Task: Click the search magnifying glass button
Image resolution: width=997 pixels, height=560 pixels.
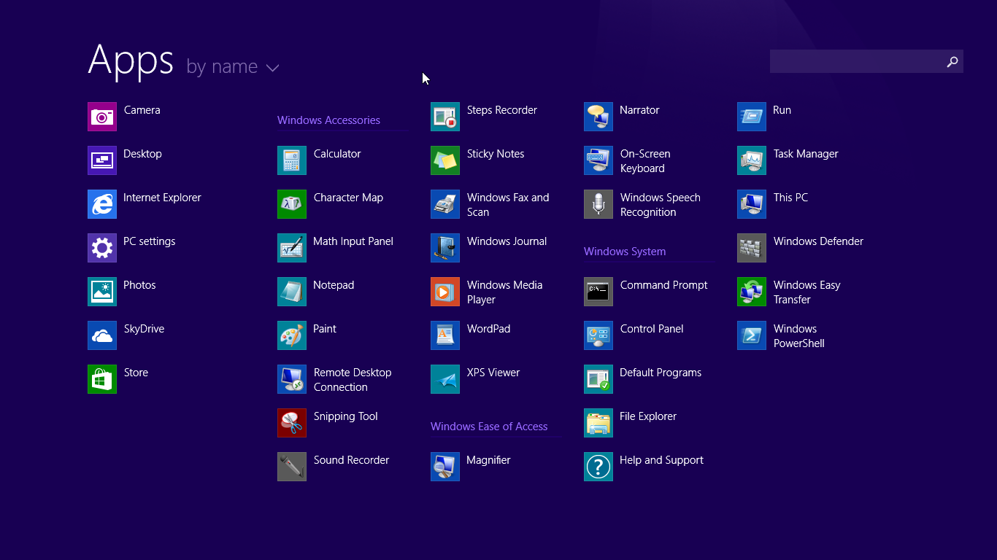Action: coord(952,62)
